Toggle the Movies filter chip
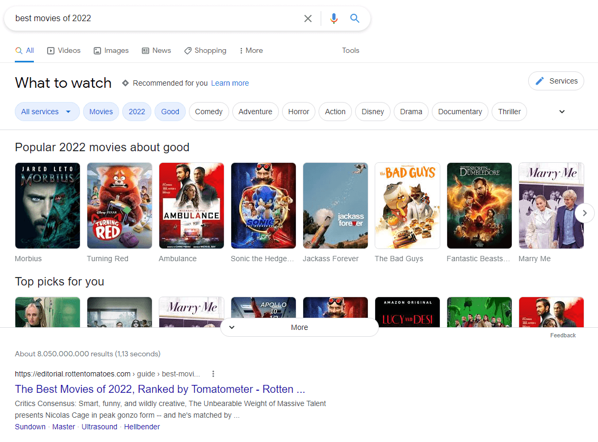598x442 pixels. point(101,112)
